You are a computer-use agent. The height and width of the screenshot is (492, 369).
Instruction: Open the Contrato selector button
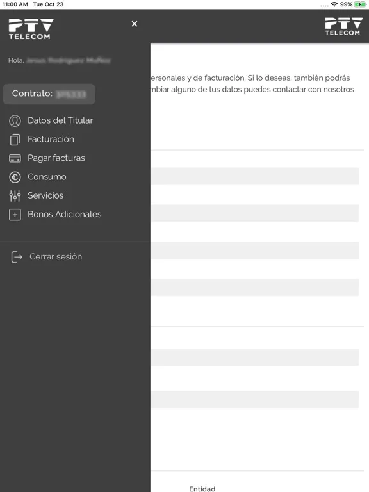49,94
